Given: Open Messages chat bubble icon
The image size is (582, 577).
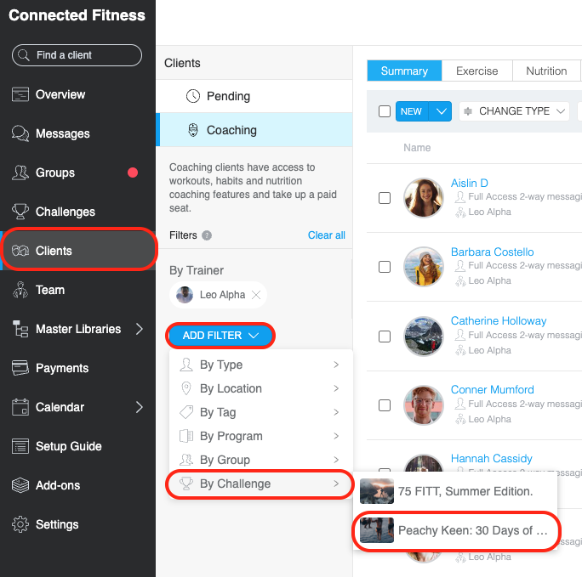Looking at the screenshot, I should [x=20, y=133].
